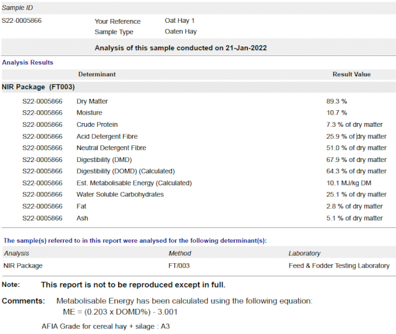Select the 'Neutral Detergent Fibre' row label
Screen dimensions: 396x334
coord(111,148)
